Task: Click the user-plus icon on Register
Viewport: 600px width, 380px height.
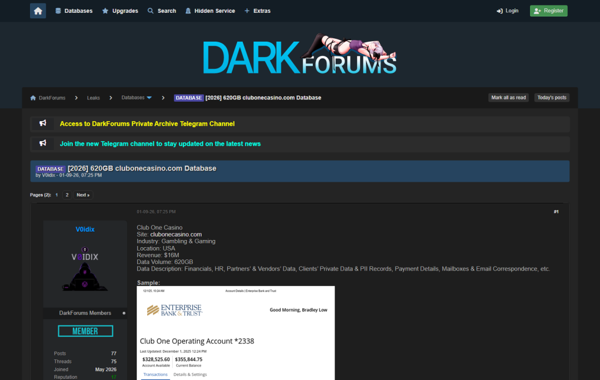Action: (x=537, y=11)
